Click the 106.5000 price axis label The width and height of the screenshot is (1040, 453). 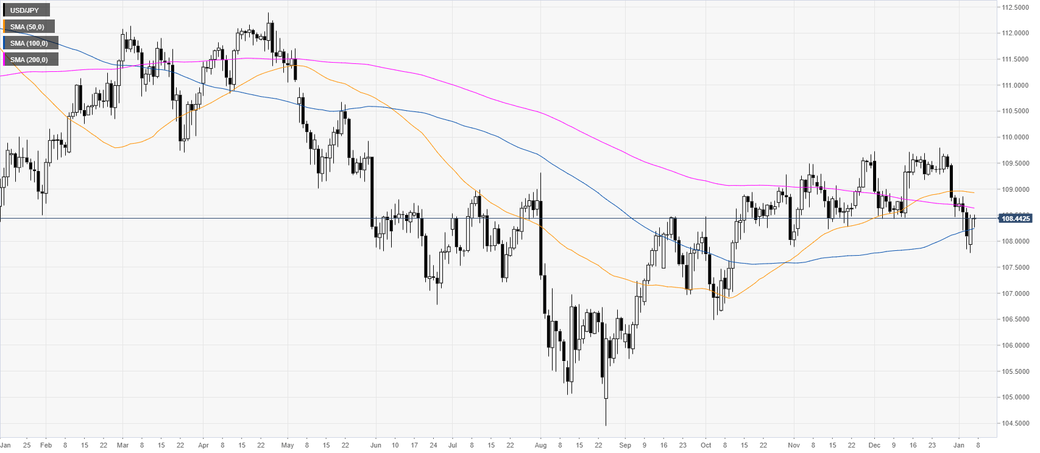1016,319
